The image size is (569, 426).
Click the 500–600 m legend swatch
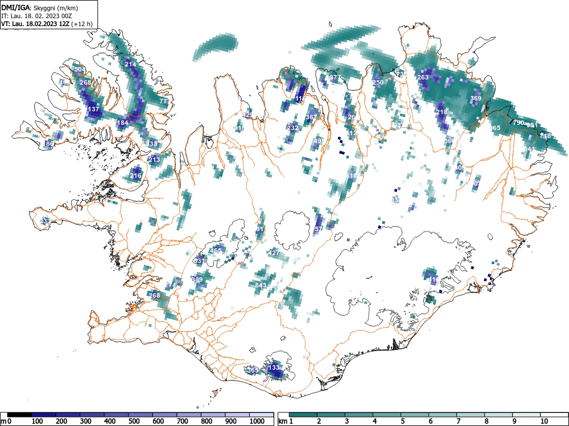coord(141,415)
